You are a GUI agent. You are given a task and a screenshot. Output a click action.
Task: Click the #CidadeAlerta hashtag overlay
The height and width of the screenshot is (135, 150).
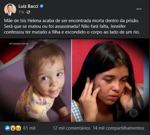click(19, 44)
